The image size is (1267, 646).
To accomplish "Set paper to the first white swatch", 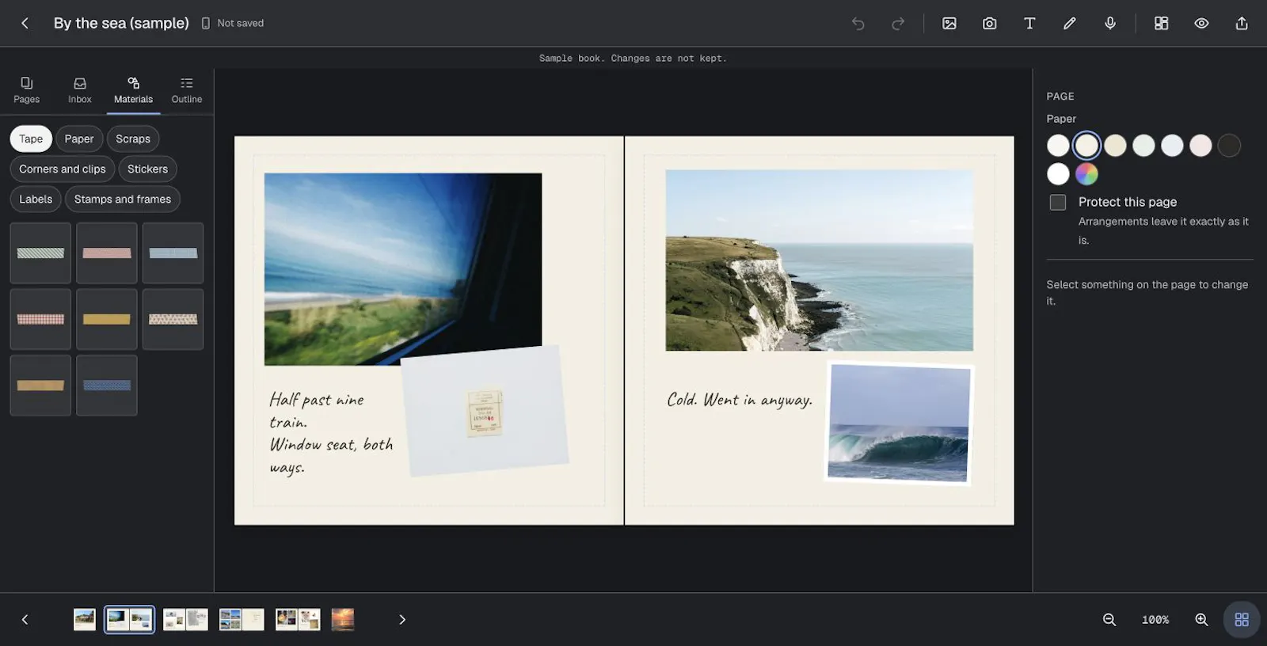I will tap(1058, 146).
